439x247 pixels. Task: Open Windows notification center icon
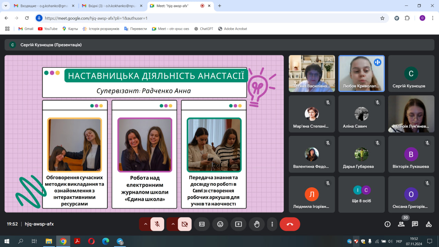(429, 241)
